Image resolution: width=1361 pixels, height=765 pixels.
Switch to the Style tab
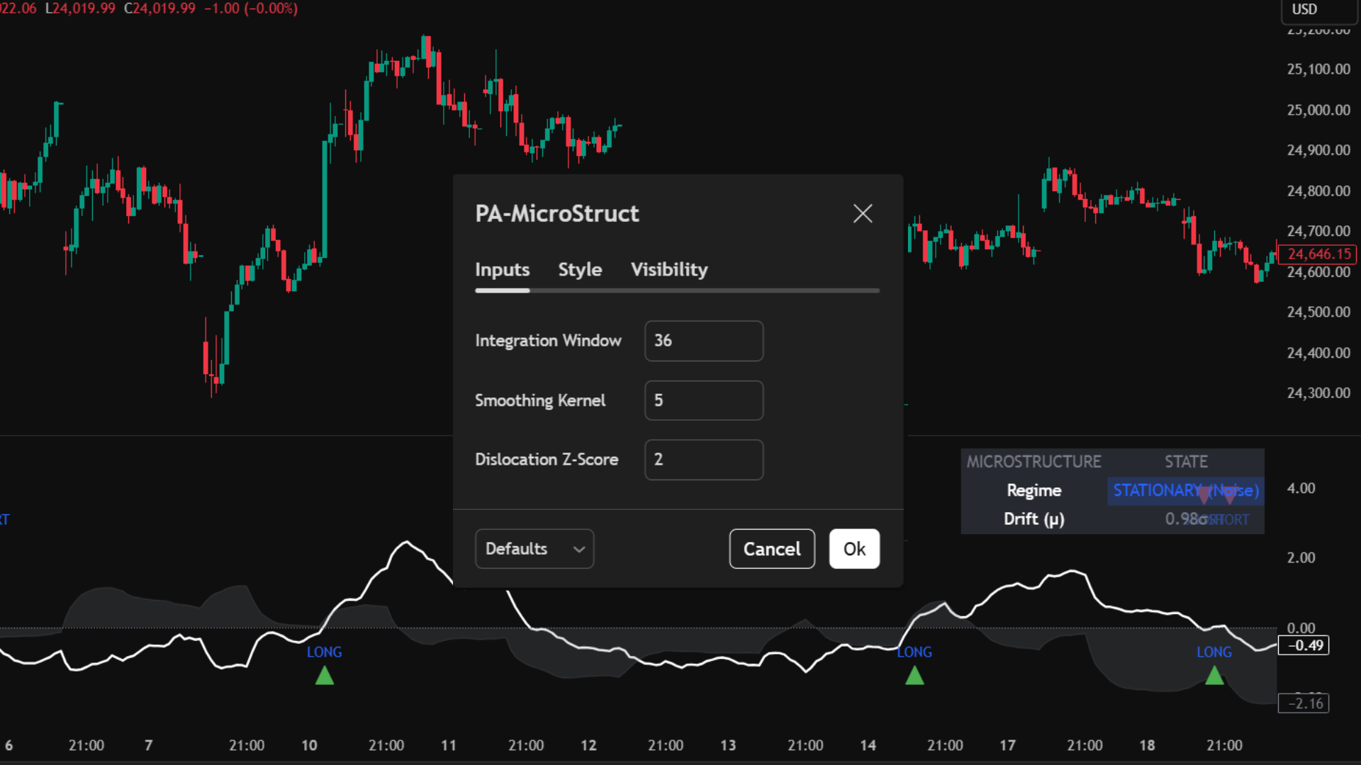pyautogui.click(x=579, y=270)
